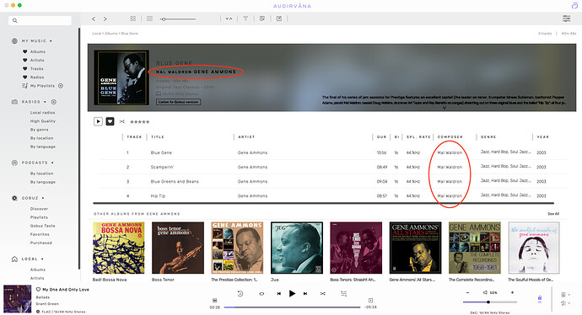Switch to list view
This screenshot has width=582, height=315.
[149, 19]
